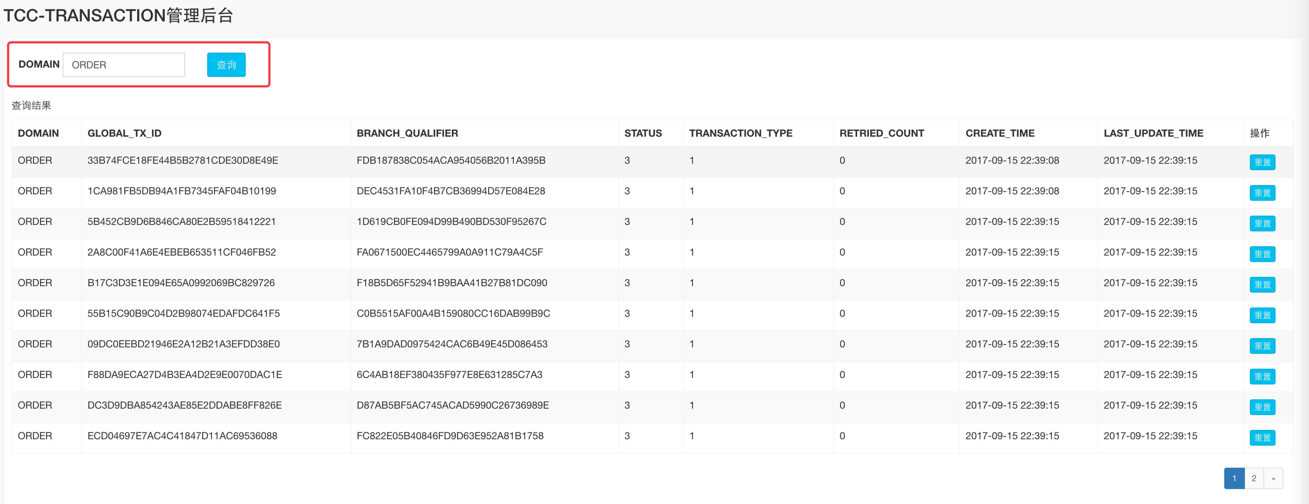This screenshot has width=1309, height=504.
Task: Select current page 1 in pagination
Action: click(x=1234, y=478)
